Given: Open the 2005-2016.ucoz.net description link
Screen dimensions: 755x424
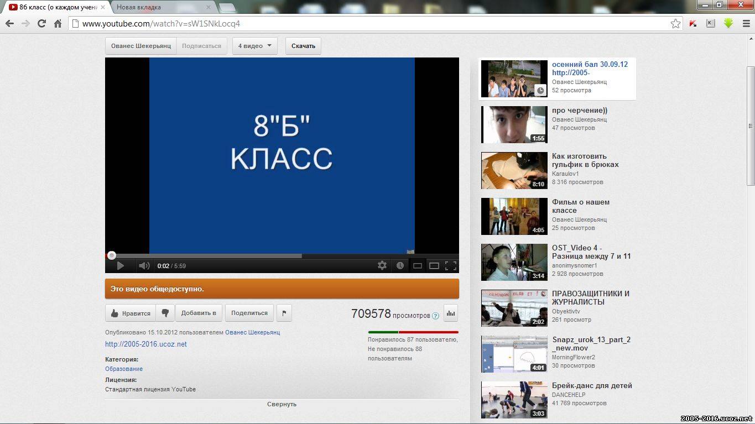Looking at the screenshot, I should click(x=146, y=344).
